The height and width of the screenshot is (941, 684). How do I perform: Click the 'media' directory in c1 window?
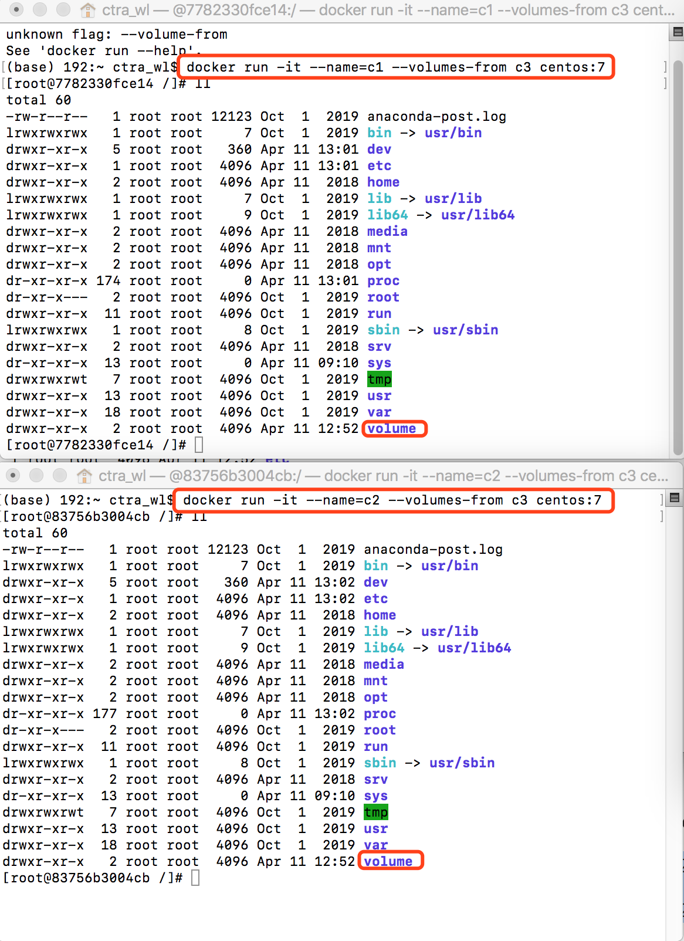point(388,232)
